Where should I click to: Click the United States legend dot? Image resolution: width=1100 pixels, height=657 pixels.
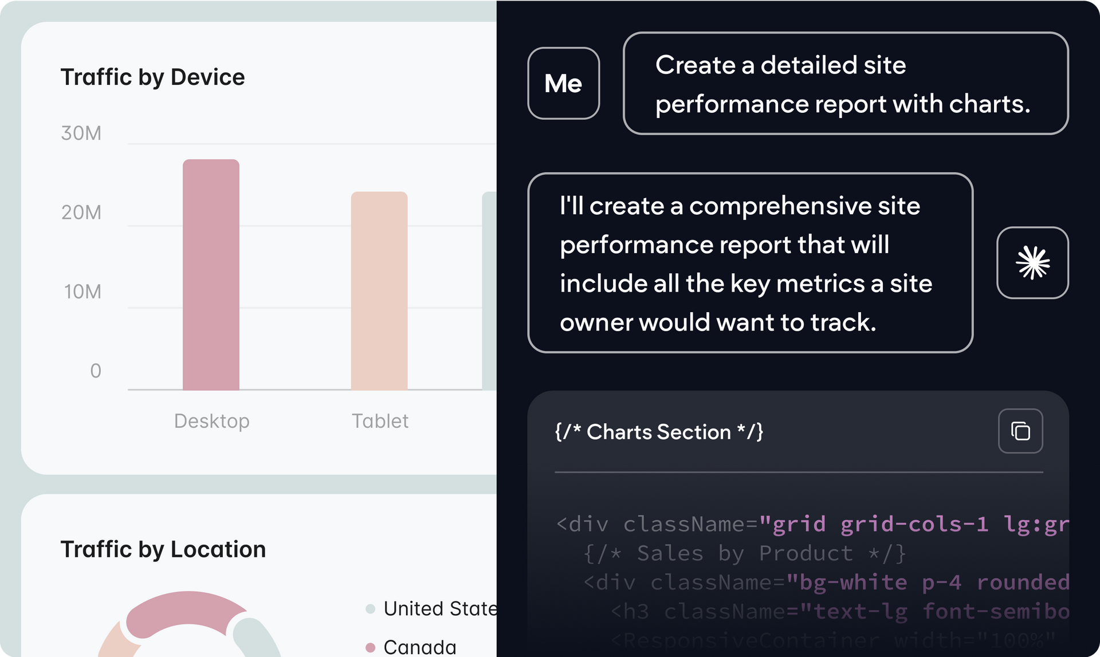coord(371,609)
